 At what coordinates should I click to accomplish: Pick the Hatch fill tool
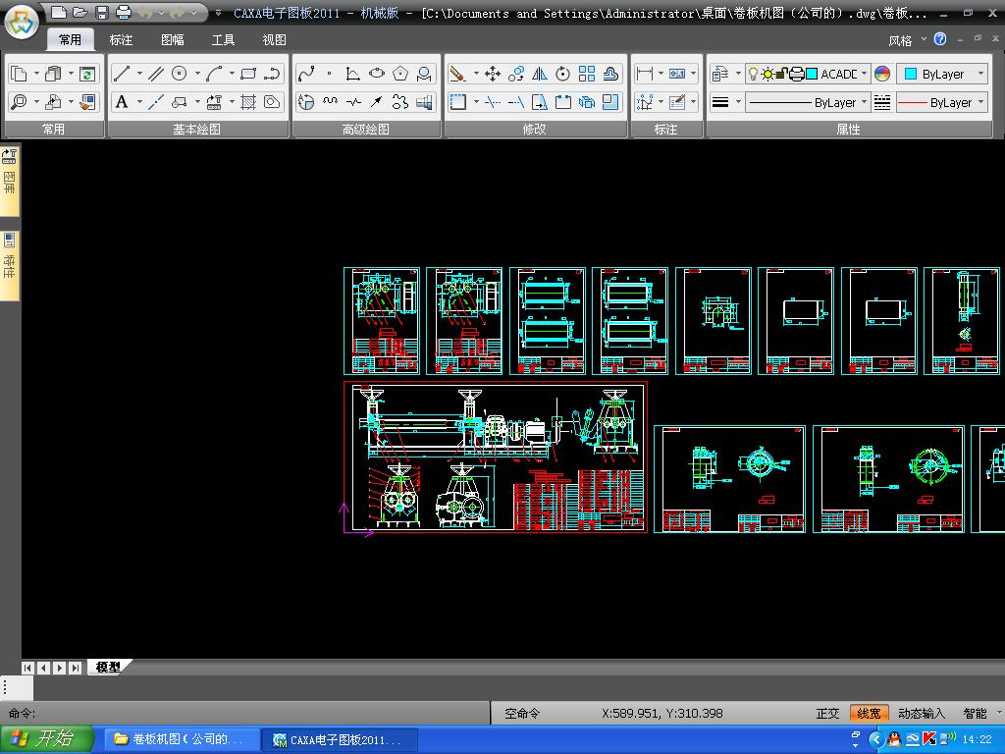248,102
